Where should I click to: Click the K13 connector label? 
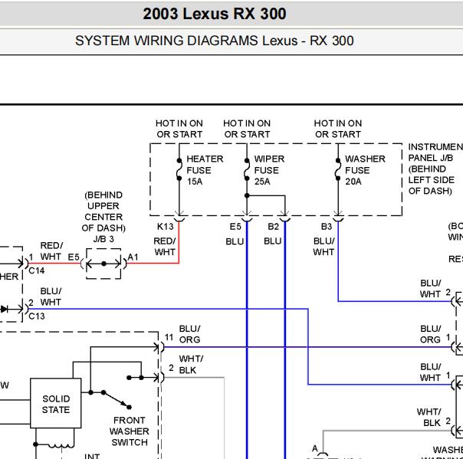click(x=165, y=227)
